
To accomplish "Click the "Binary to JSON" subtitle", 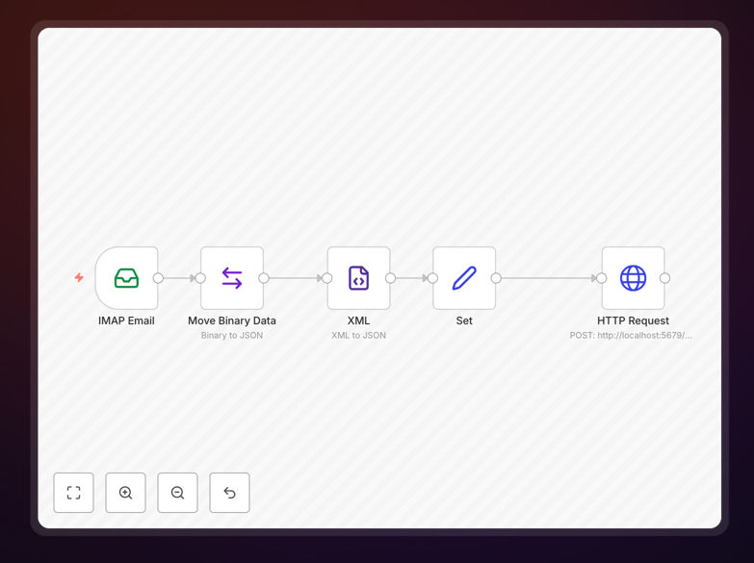I will click(232, 335).
